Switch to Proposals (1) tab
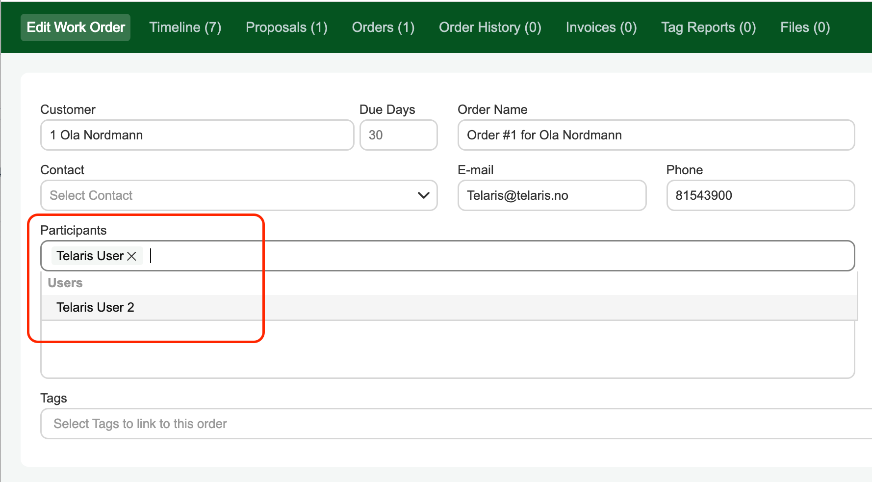 click(x=286, y=27)
